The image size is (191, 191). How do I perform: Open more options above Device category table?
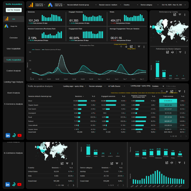pyautogui.click(x=122, y=164)
